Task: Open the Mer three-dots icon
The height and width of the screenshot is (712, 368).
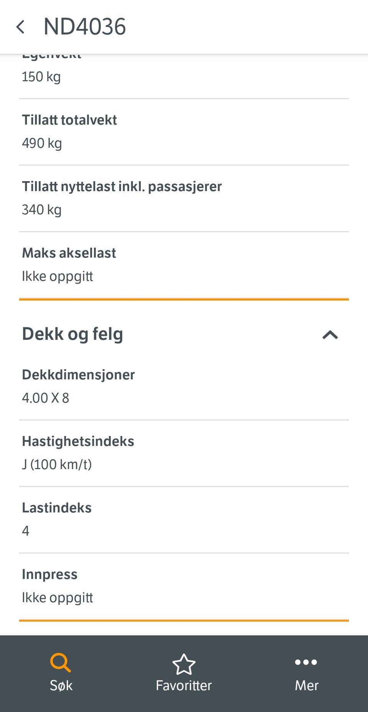Action: point(306,662)
